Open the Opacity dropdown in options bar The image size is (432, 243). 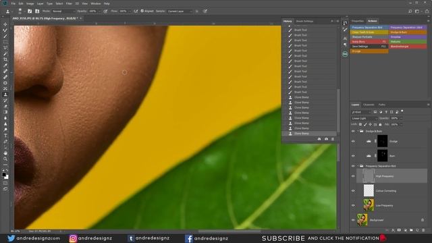(x=99, y=11)
